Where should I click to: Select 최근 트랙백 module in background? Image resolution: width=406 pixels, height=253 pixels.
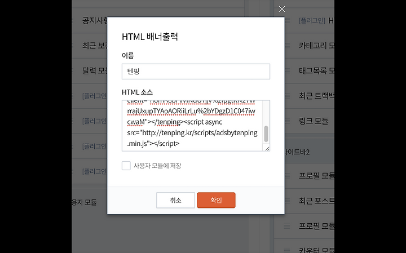coord(316,96)
